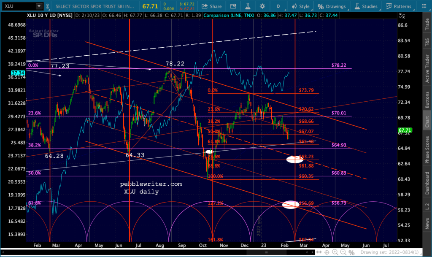This screenshot has width=432, height=257.
Task: Click the $60.35 Fibonacci level label
Action: coord(306,176)
